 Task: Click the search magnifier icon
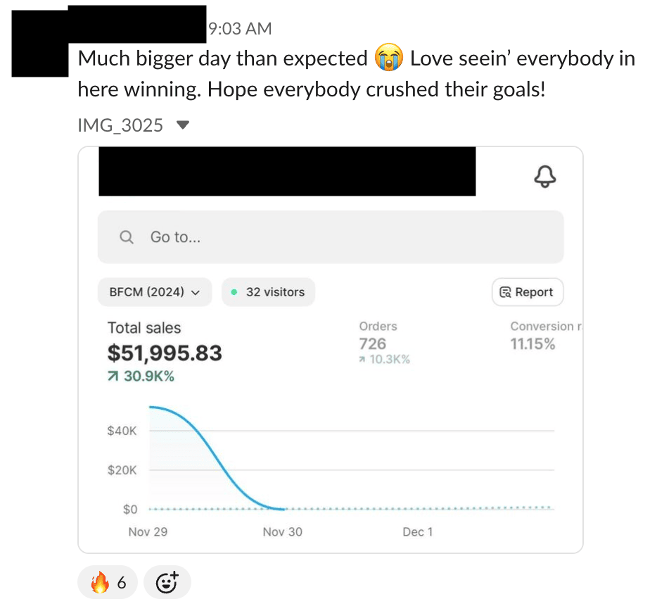pyautogui.click(x=127, y=237)
